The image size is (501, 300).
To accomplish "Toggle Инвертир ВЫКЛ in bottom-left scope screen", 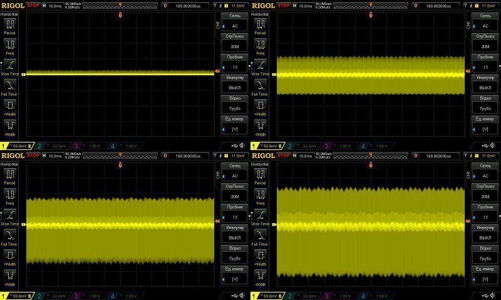I will [235, 234].
